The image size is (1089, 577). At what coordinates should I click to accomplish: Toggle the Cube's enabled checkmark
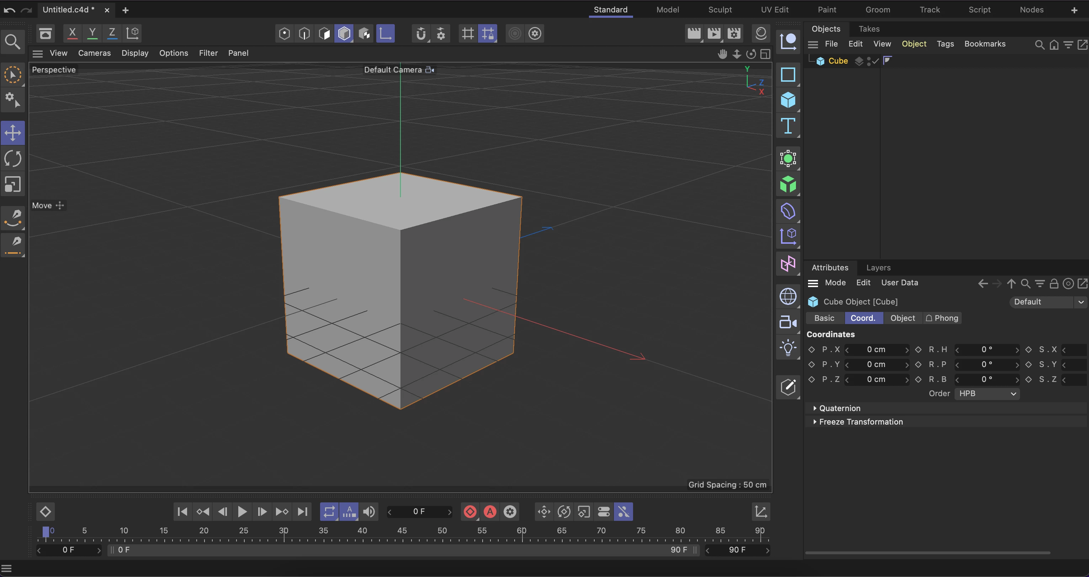[x=876, y=61]
